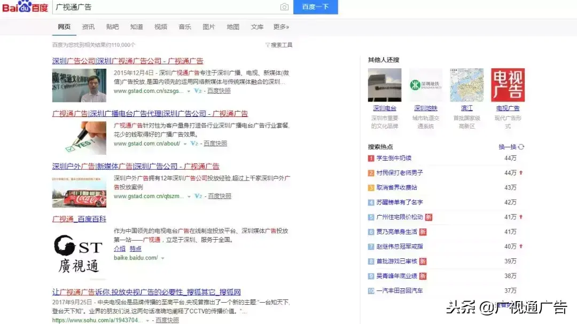Expand dropdown arrow next to gstad.com.cn/qtszm
The width and height of the screenshot is (577, 324).
(x=189, y=196)
